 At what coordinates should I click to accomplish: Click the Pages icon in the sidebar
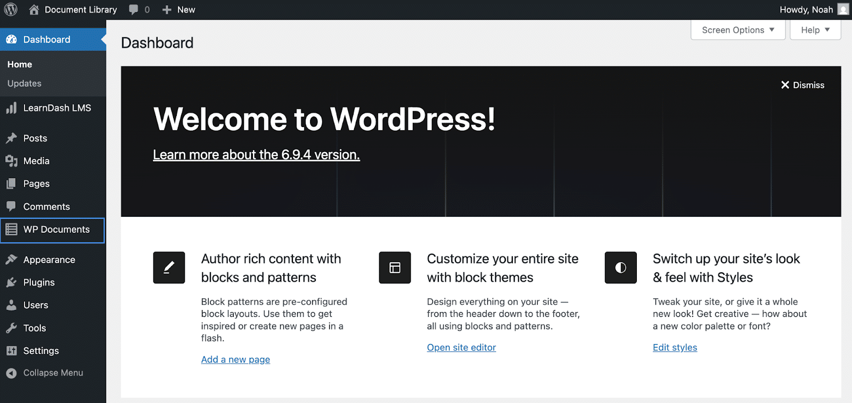pyautogui.click(x=11, y=184)
